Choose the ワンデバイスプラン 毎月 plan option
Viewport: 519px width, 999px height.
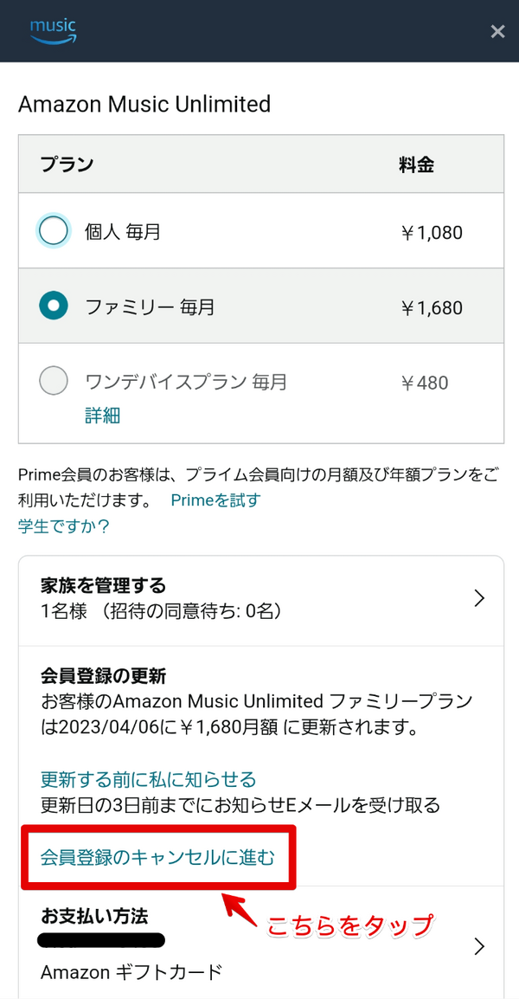pos(53,381)
